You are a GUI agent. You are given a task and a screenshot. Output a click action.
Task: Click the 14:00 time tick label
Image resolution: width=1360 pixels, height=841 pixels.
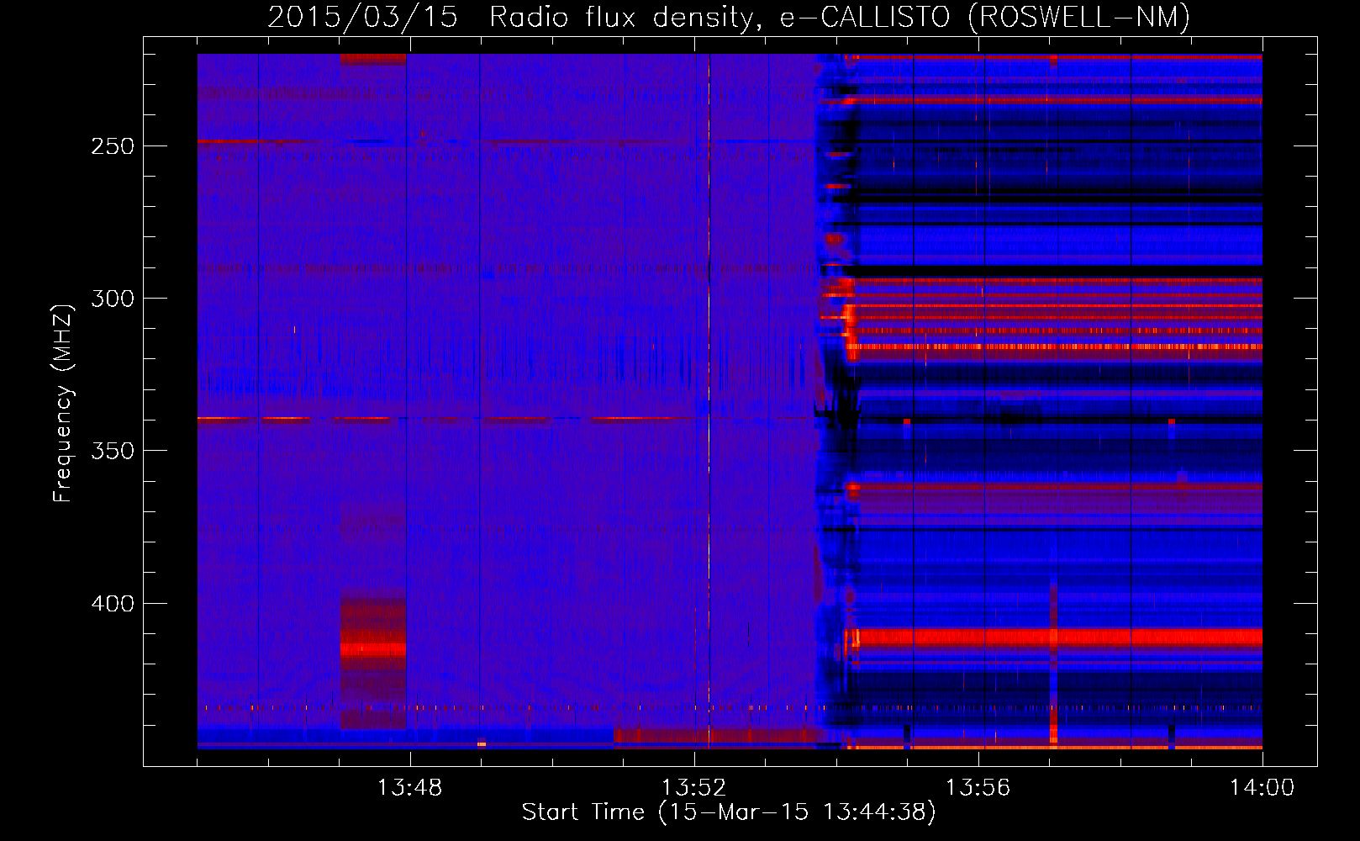[x=1262, y=788]
